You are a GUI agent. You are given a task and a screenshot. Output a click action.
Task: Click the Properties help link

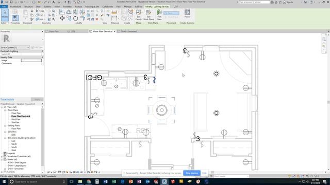pyautogui.click(x=7, y=99)
